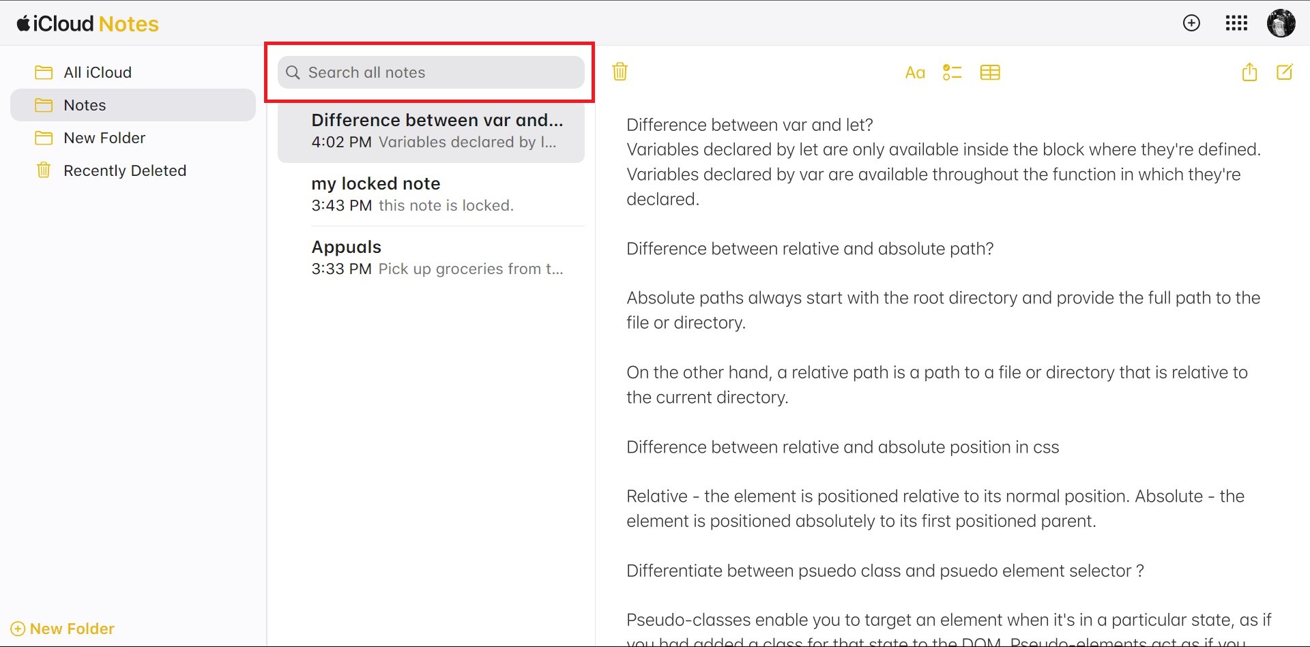Create a new note with compose icon

(1285, 72)
